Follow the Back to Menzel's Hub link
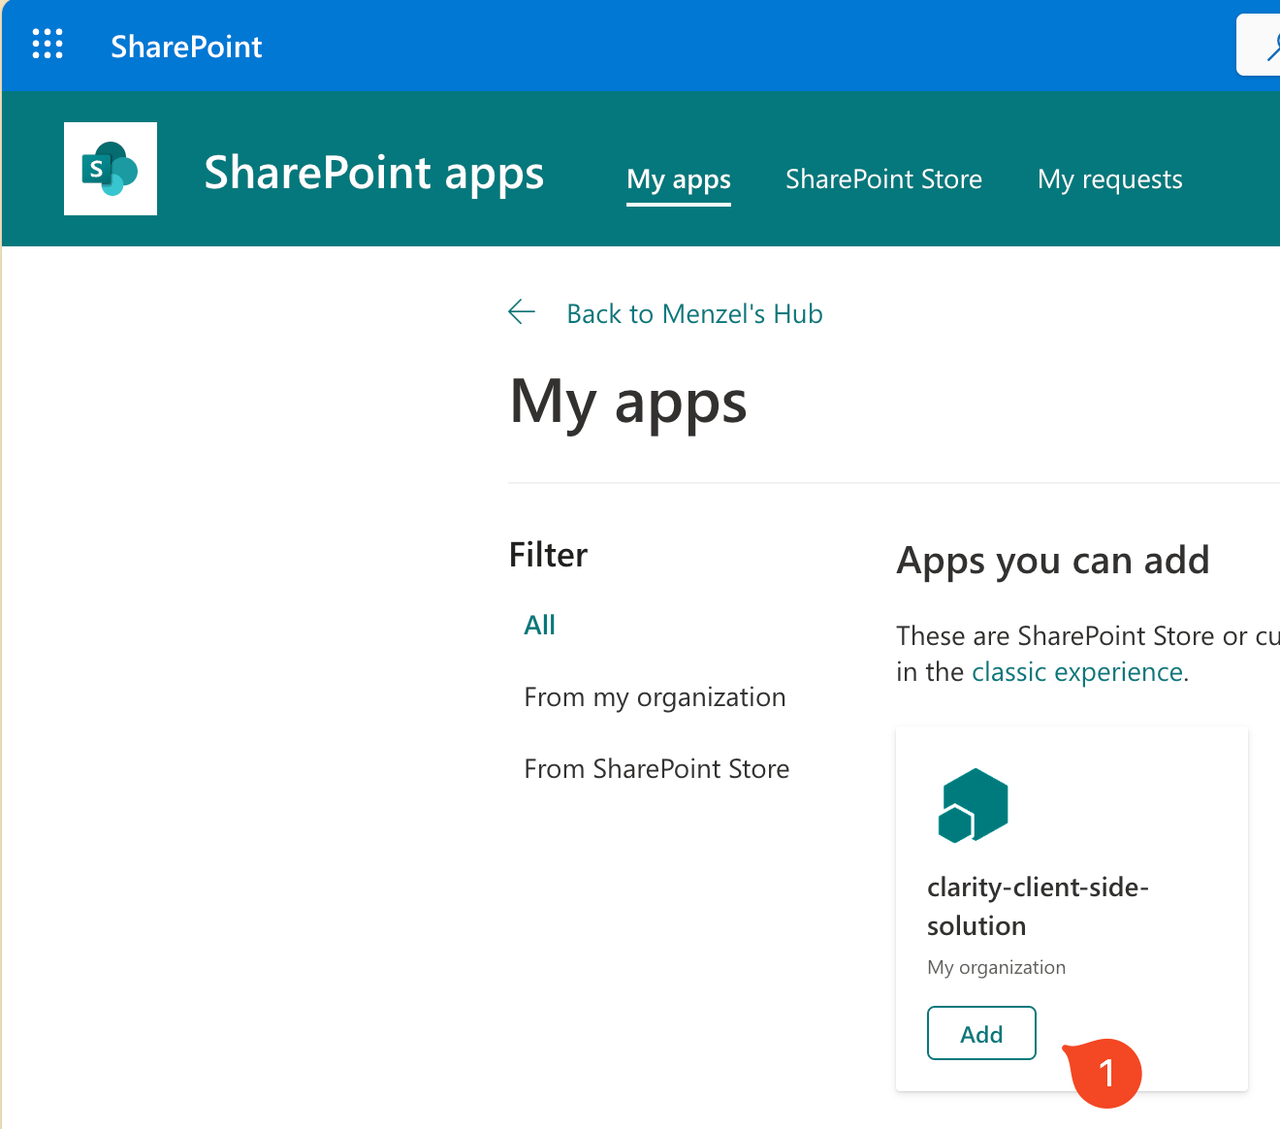 point(694,314)
